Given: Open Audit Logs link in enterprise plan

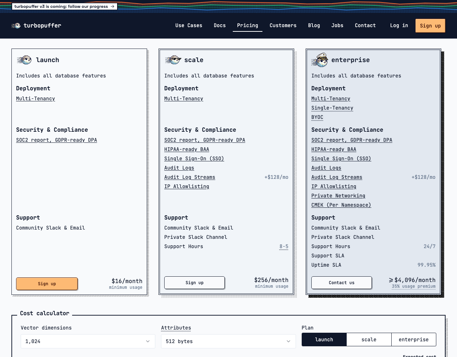Looking at the screenshot, I should click(x=326, y=168).
